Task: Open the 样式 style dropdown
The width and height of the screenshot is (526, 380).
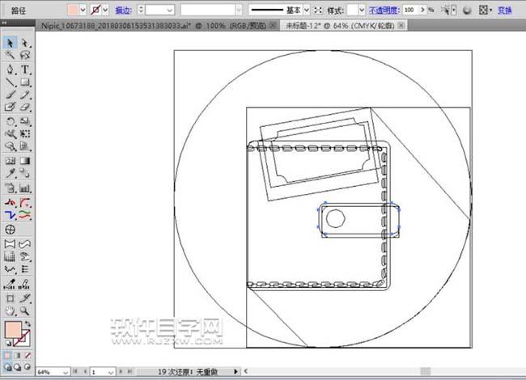Action: [362, 10]
